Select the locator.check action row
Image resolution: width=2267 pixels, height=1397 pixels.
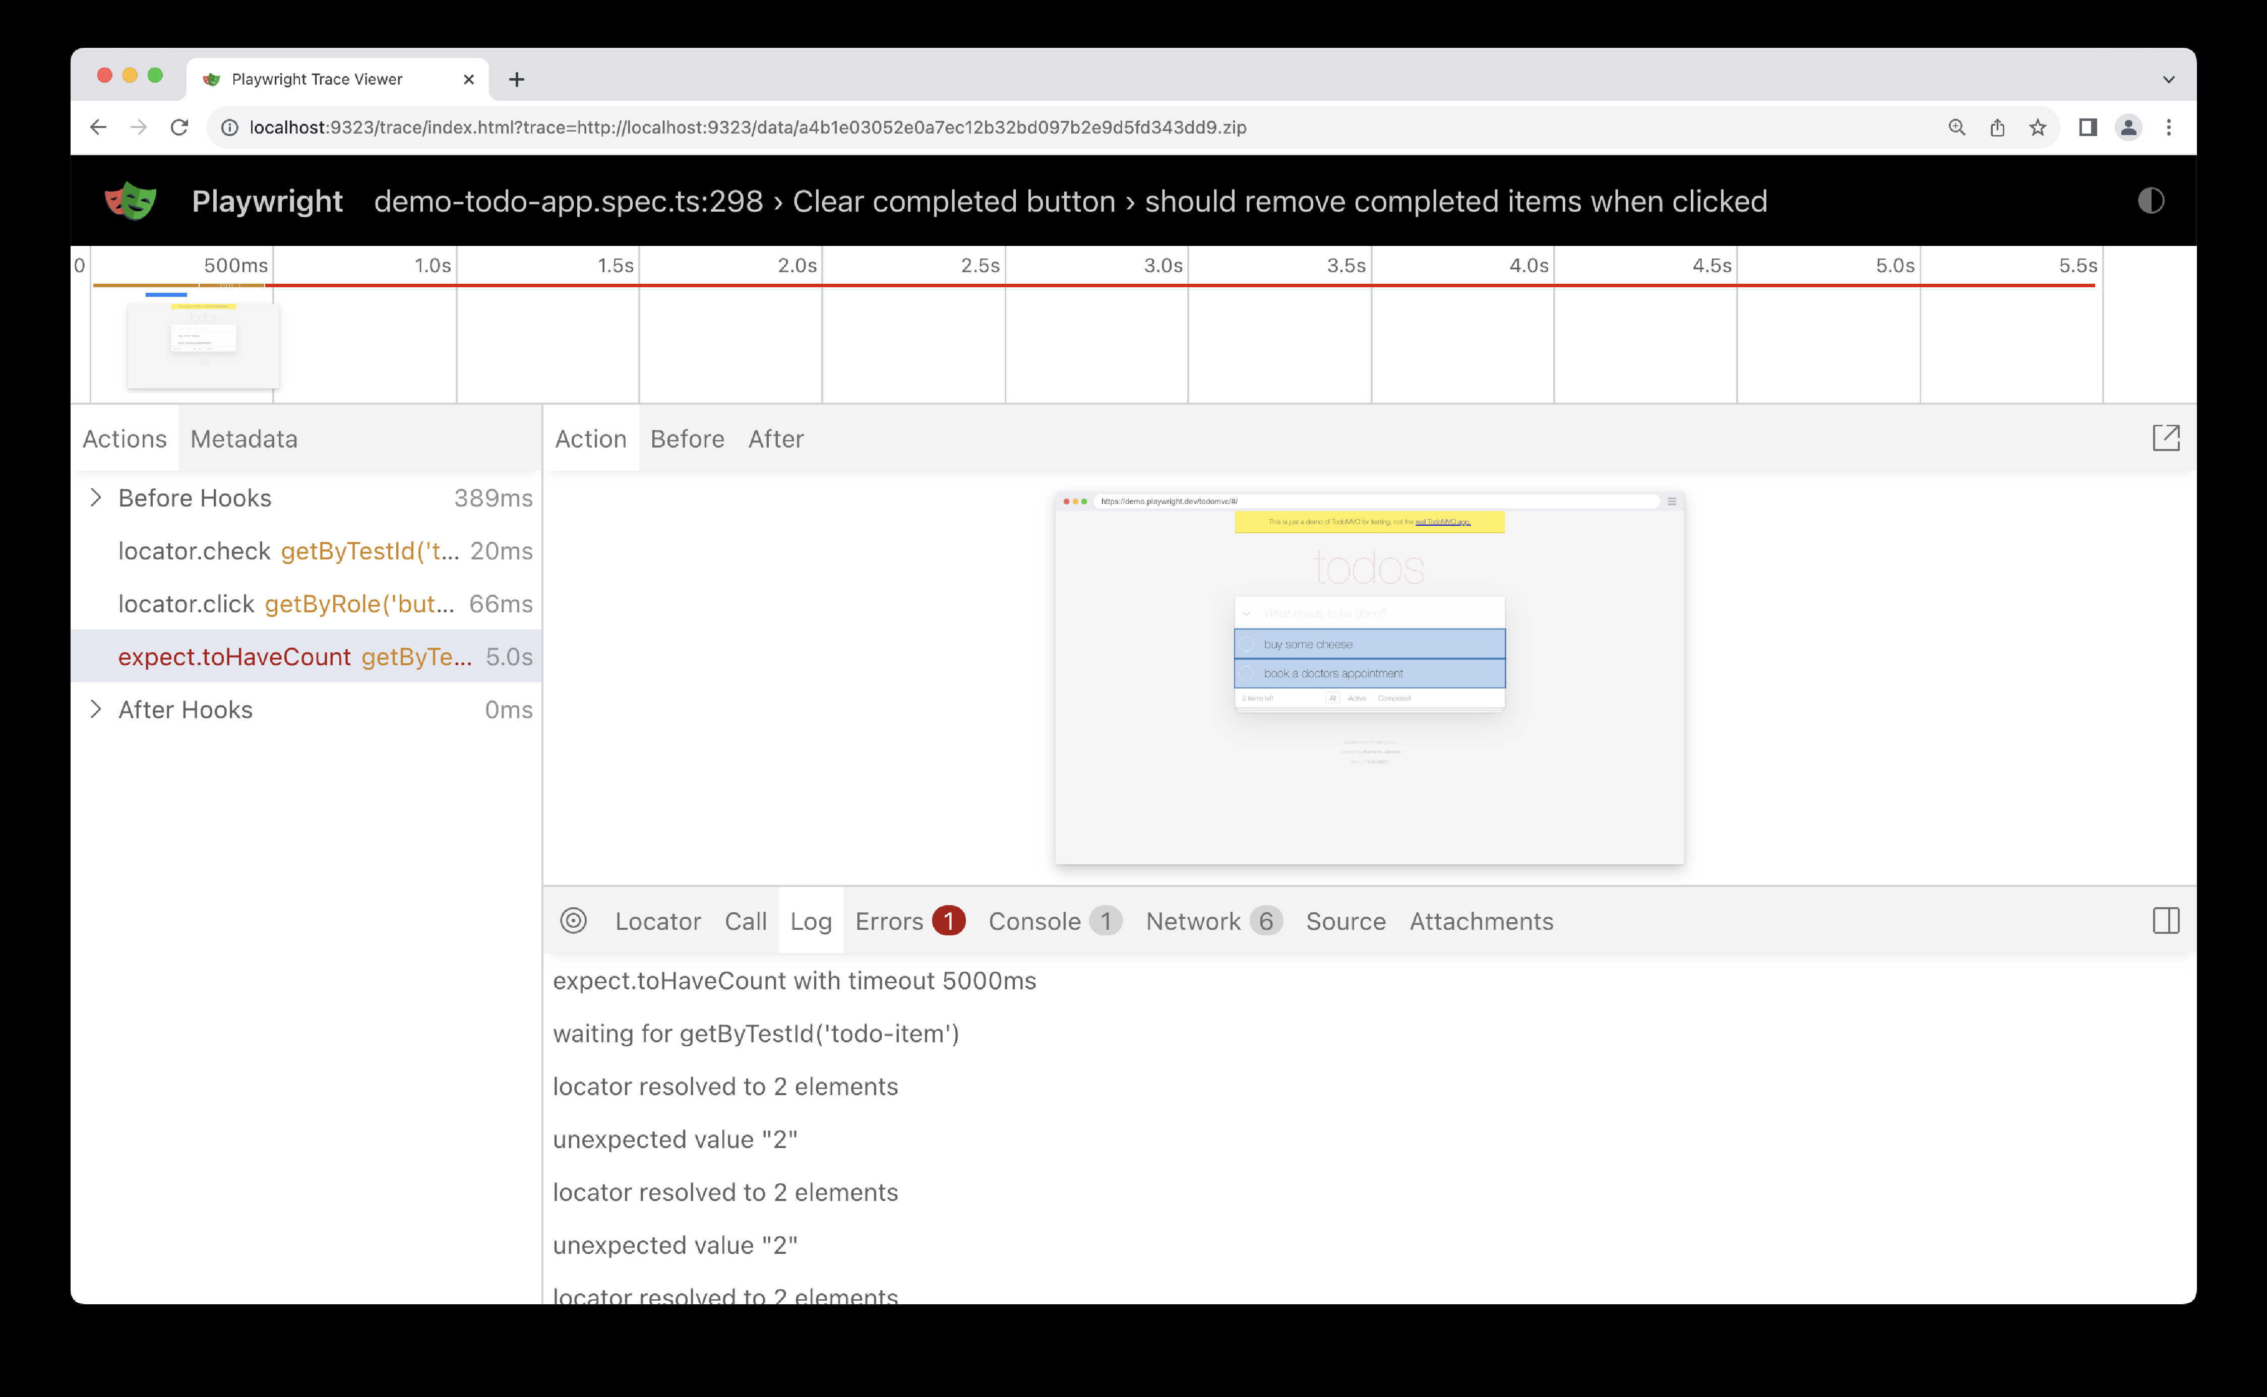point(306,551)
